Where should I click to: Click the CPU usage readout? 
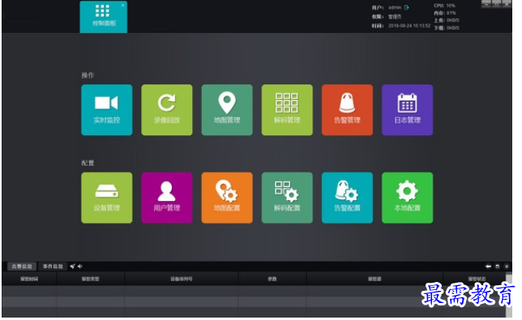pos(444,6)
